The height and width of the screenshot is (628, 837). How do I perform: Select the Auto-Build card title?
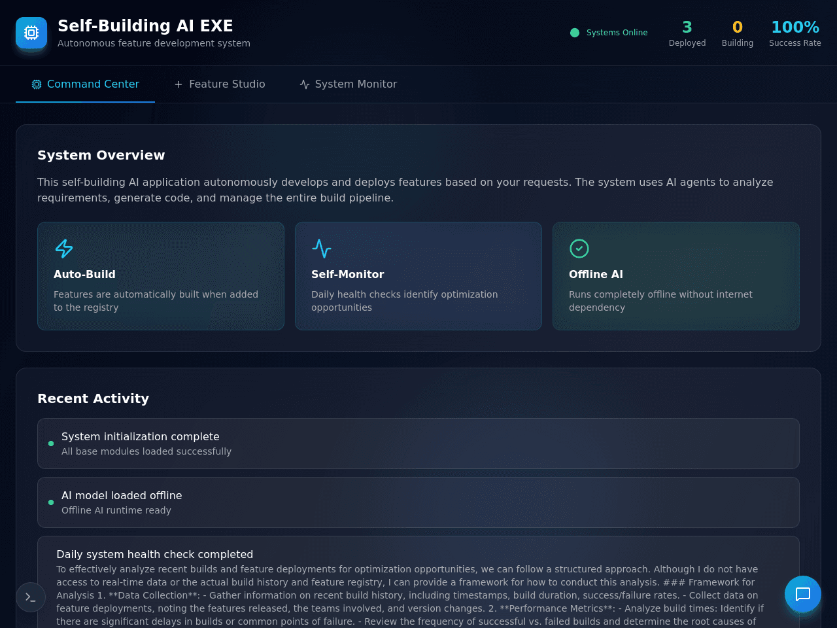click(x=84, y=274)
